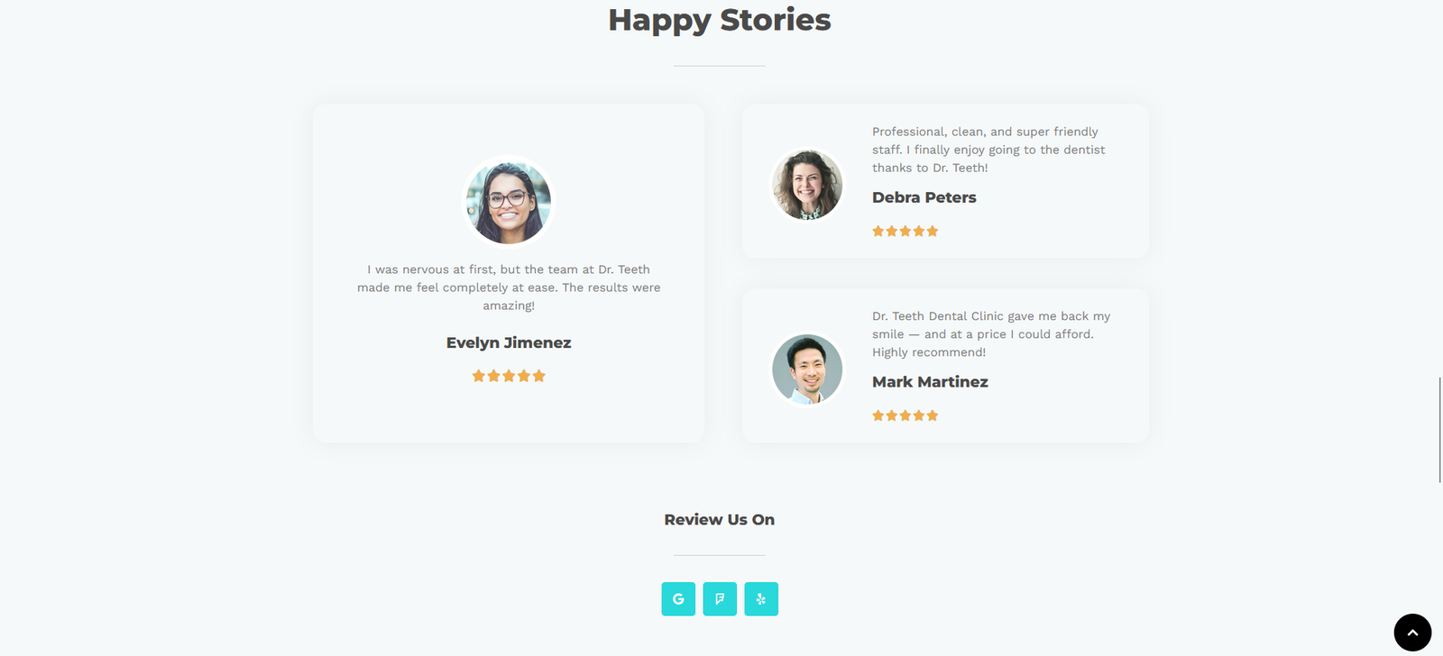Open the Yelp review icon

point(761,599)
